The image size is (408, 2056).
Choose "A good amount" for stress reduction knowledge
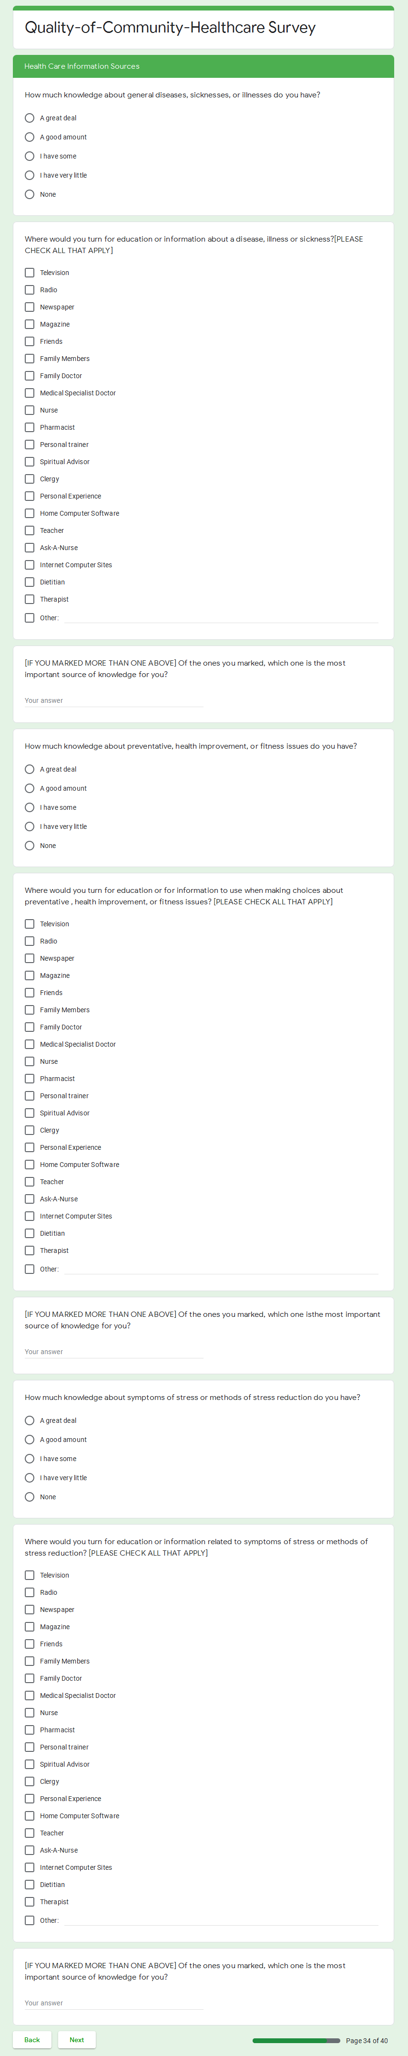pos(30,1440)
